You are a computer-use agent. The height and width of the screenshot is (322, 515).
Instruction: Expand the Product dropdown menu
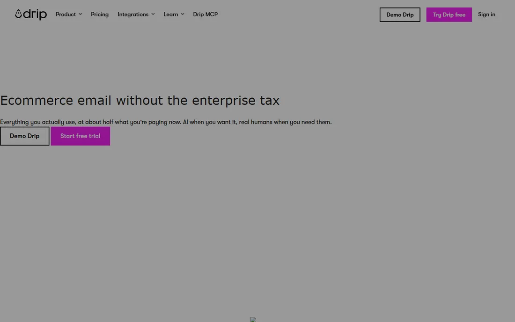(x=69, y=15)
